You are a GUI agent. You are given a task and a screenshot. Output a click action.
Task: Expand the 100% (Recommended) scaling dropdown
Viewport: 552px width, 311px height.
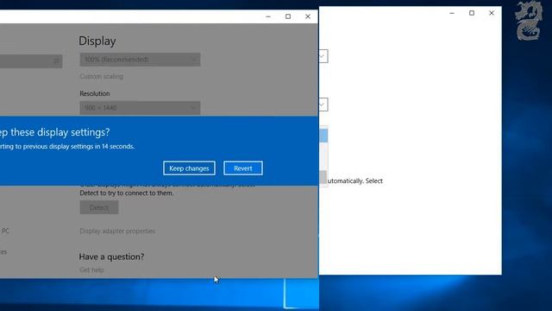(x=140, y=60)
